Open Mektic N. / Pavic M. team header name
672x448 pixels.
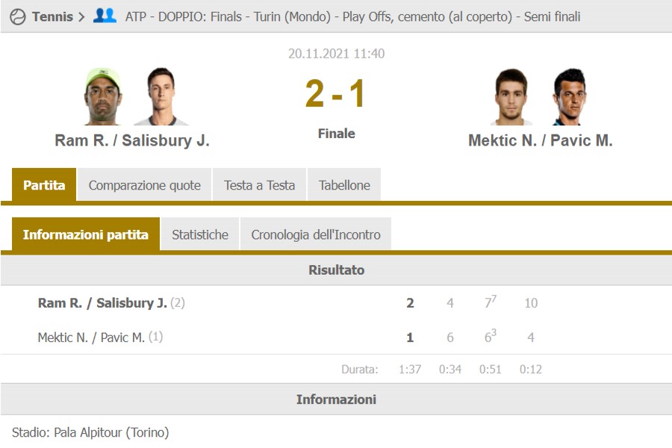coord(540,140)
